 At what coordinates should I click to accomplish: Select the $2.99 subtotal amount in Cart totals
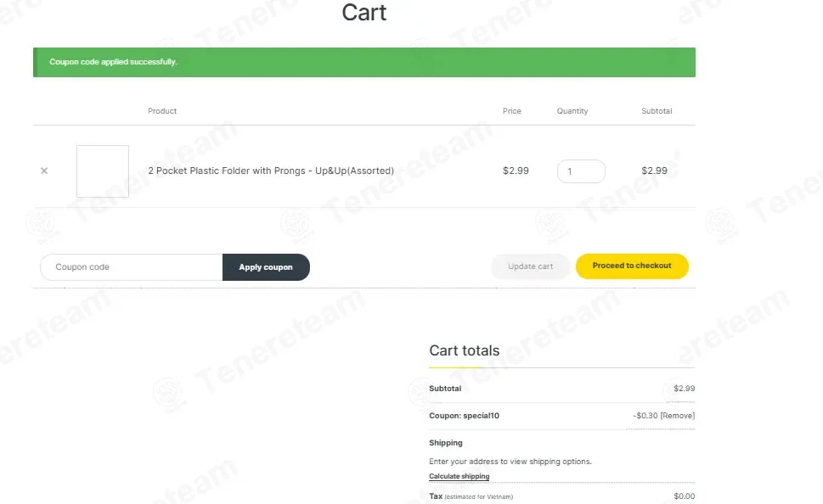(x=685, y=389)
